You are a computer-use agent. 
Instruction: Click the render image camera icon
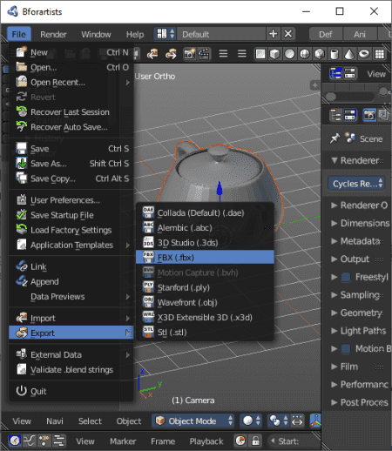click(189, 54)
